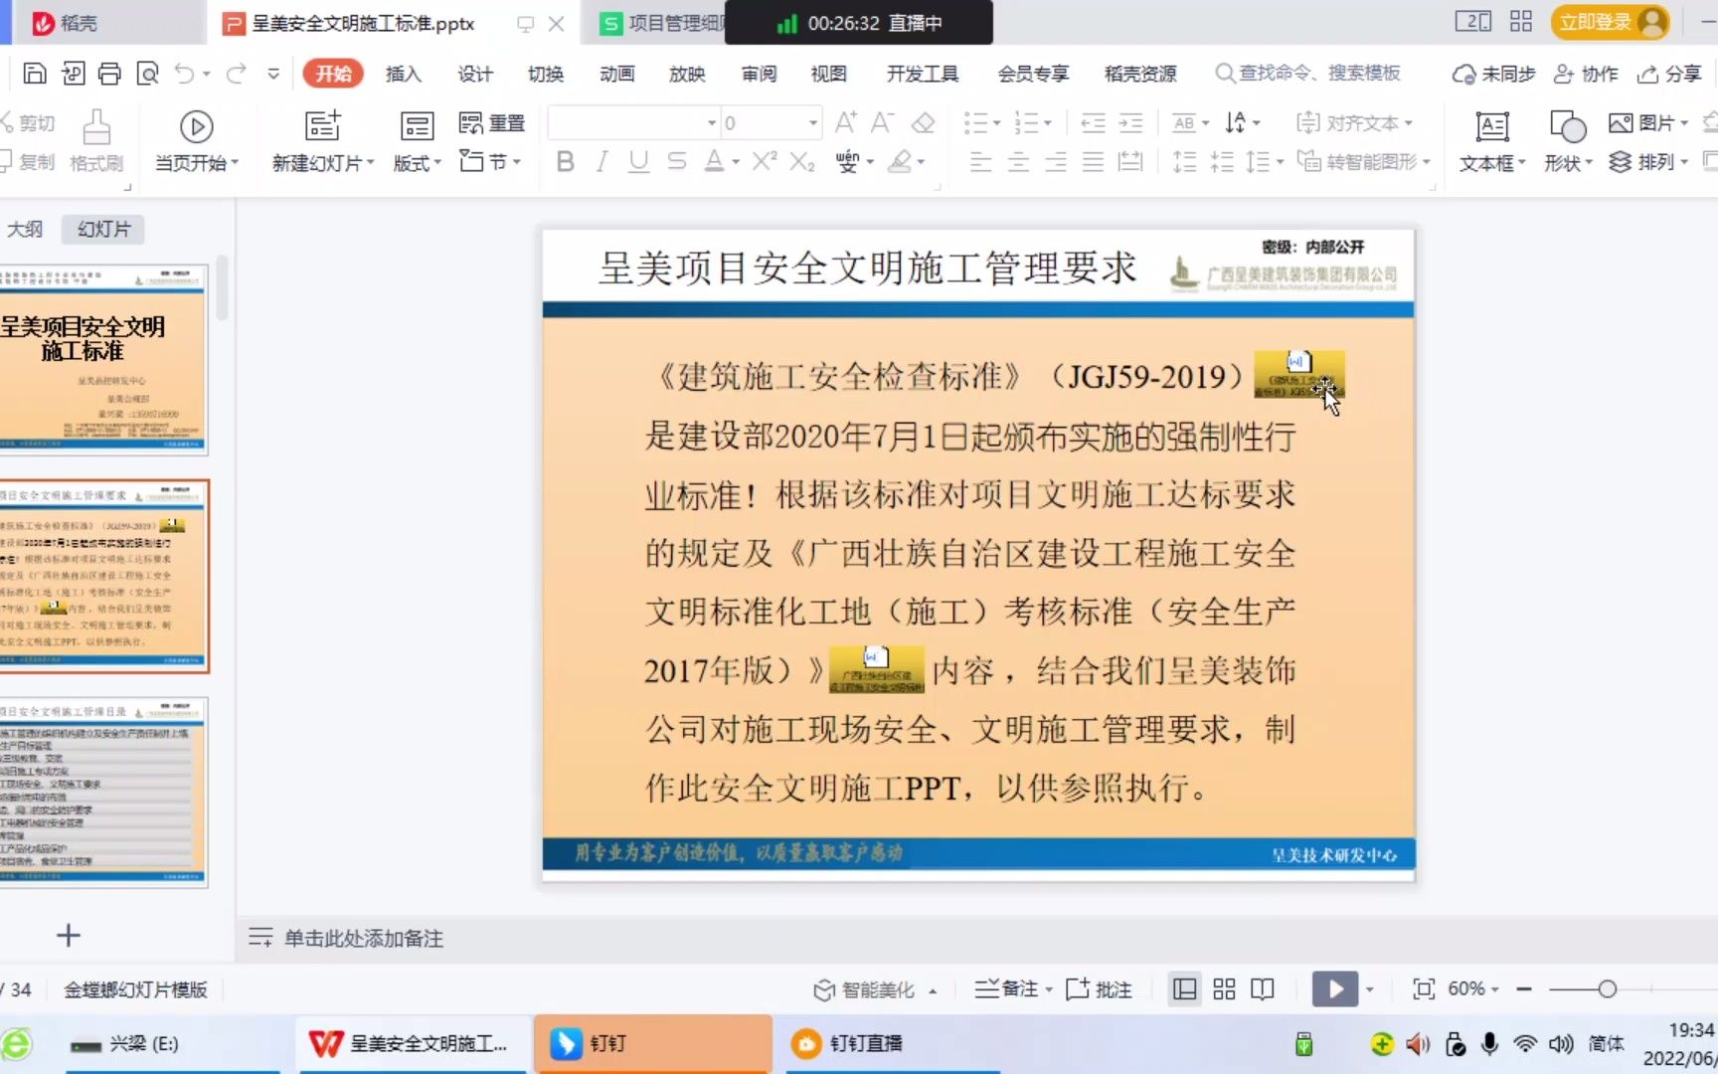Click the Clear formatting eraser icon
Image resolution: width=1718 pixels, height=1074 pixels.
pos(924,123)
